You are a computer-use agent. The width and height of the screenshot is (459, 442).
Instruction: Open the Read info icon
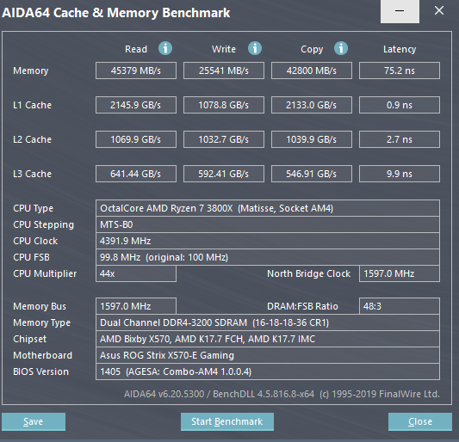(165, 48)
